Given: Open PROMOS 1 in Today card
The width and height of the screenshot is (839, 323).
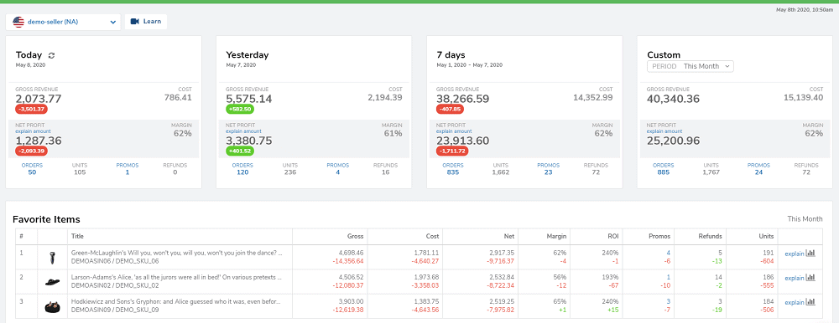Looking at the screenshot, I should (x=128, y=169).
